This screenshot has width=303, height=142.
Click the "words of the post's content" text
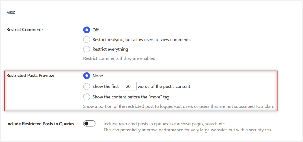click(x=164, y=86)
